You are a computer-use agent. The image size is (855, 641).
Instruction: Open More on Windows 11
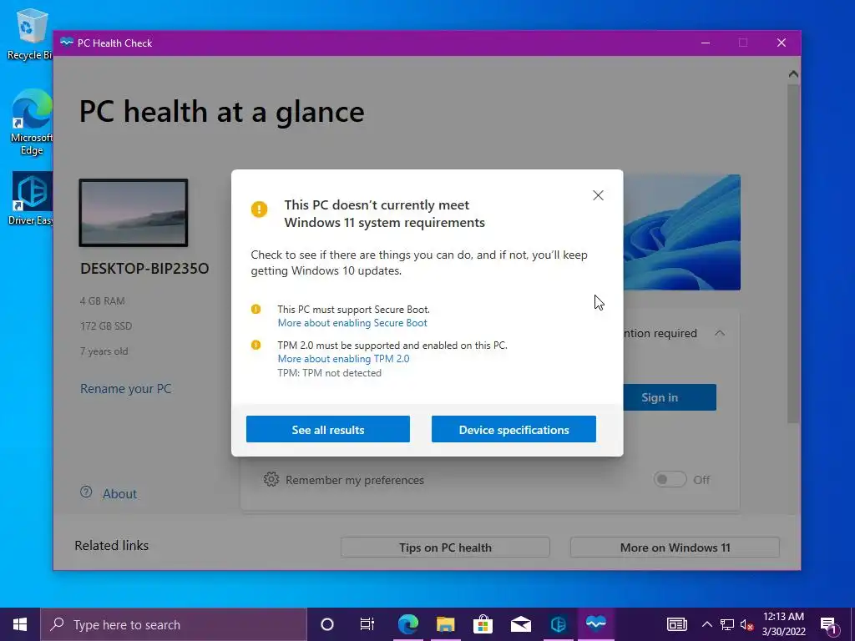pyautogui.click(x=675, y=548)
